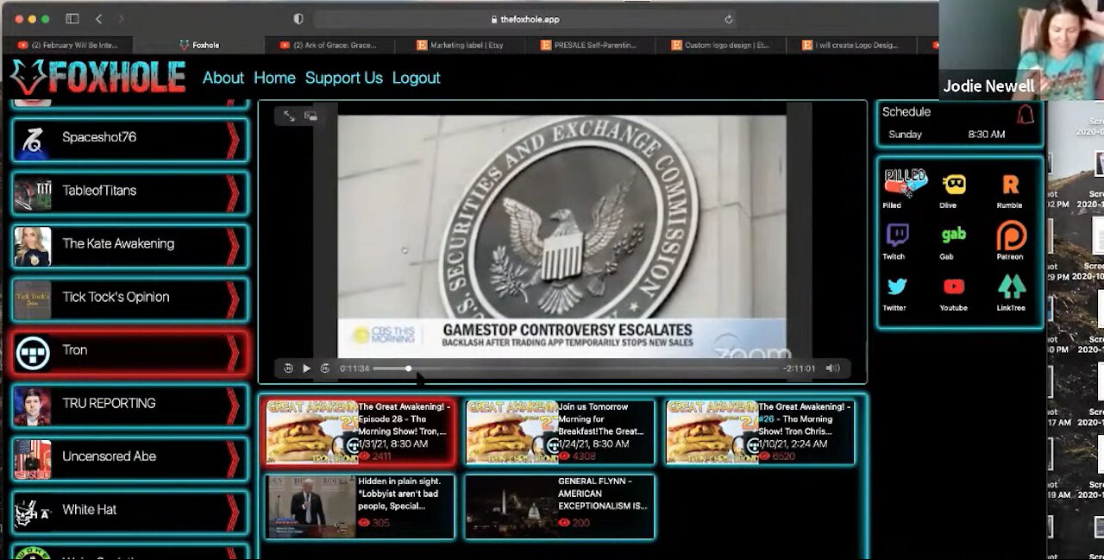Open the Pilled social link icon

point(904,183)
